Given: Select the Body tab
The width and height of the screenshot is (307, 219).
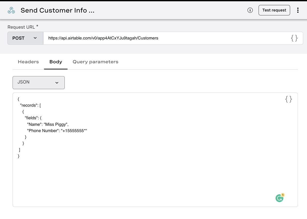Looking at the screenshot, I should pos(56,62).
